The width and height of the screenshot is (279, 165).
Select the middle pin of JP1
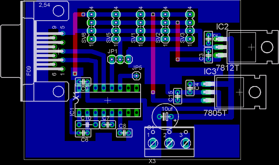click(x=120, y=59)
